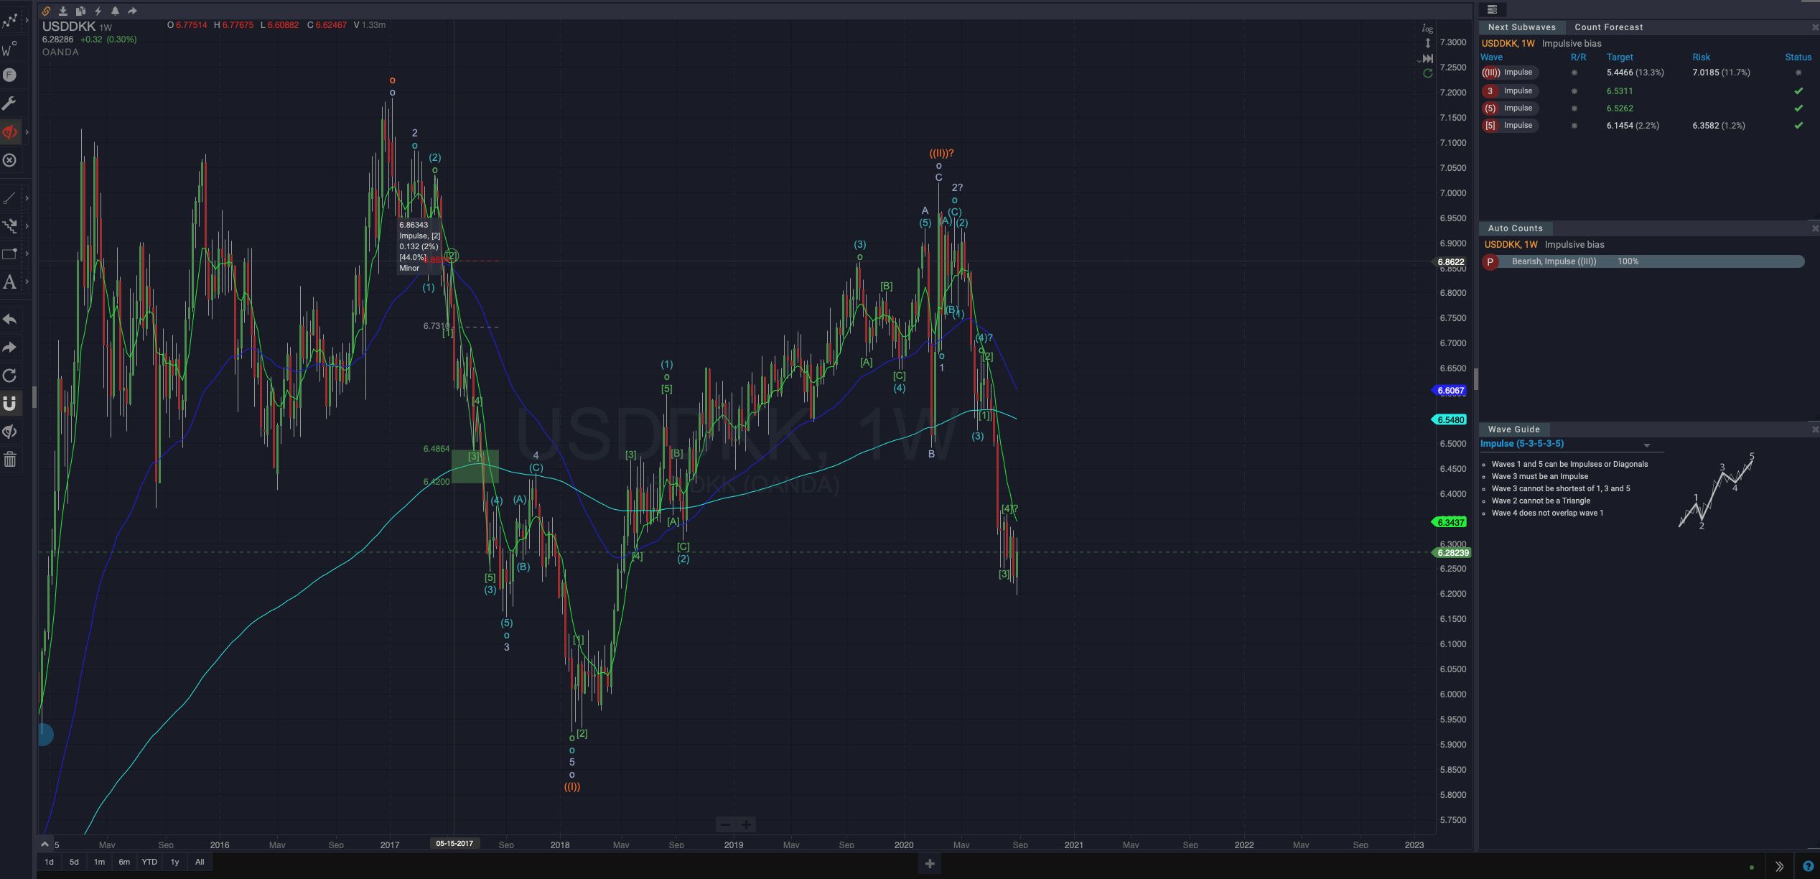Set range to YTD
Viewport: 1820px width, 879px height.
pos(149,862)
